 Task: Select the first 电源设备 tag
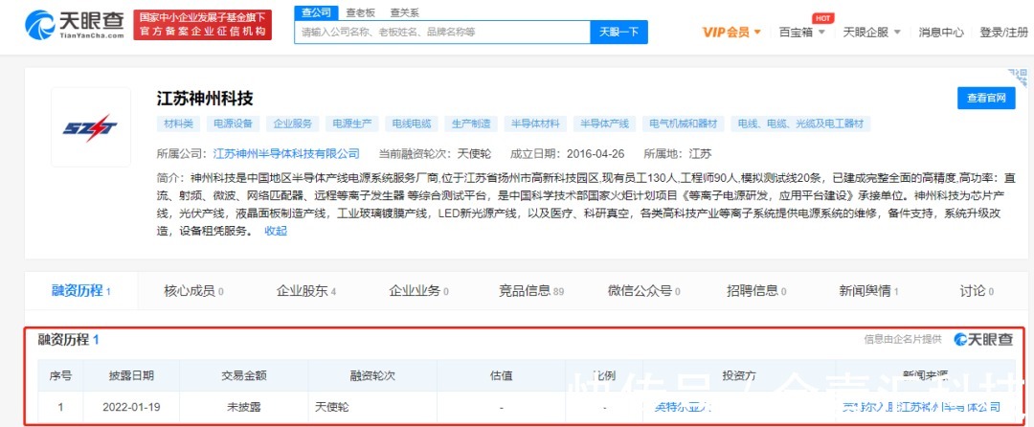[x=233, y=124]
